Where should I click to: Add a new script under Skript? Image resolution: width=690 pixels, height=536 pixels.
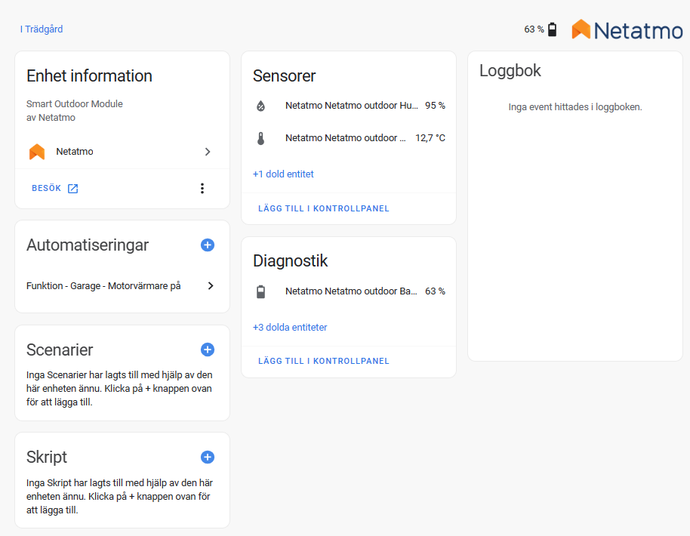tap(208, 457)
